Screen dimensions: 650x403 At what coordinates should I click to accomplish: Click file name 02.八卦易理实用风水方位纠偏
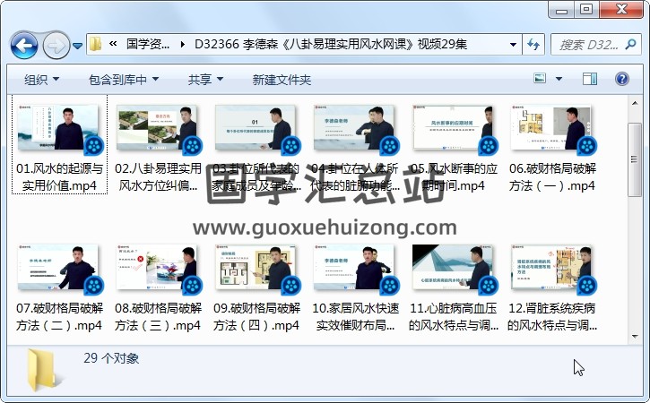coord(158,177)
